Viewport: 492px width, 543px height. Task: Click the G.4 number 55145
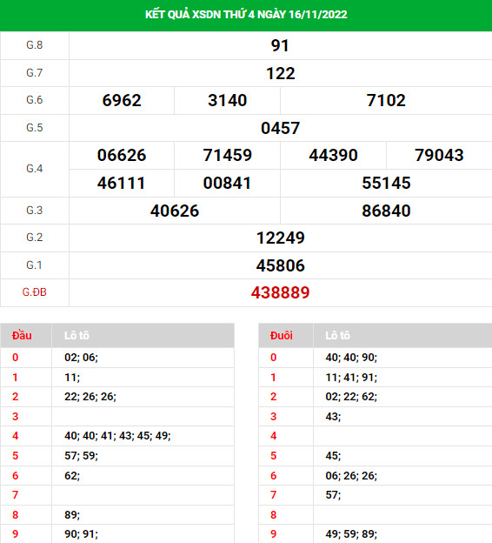click(386, 183)
